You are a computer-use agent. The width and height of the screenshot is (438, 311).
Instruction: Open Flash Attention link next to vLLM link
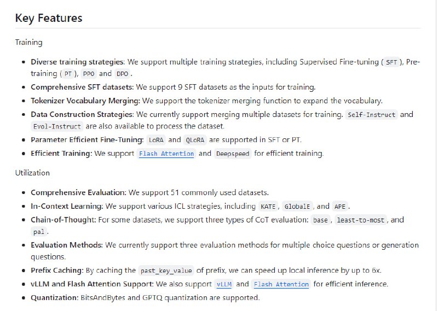coord(281,284)
